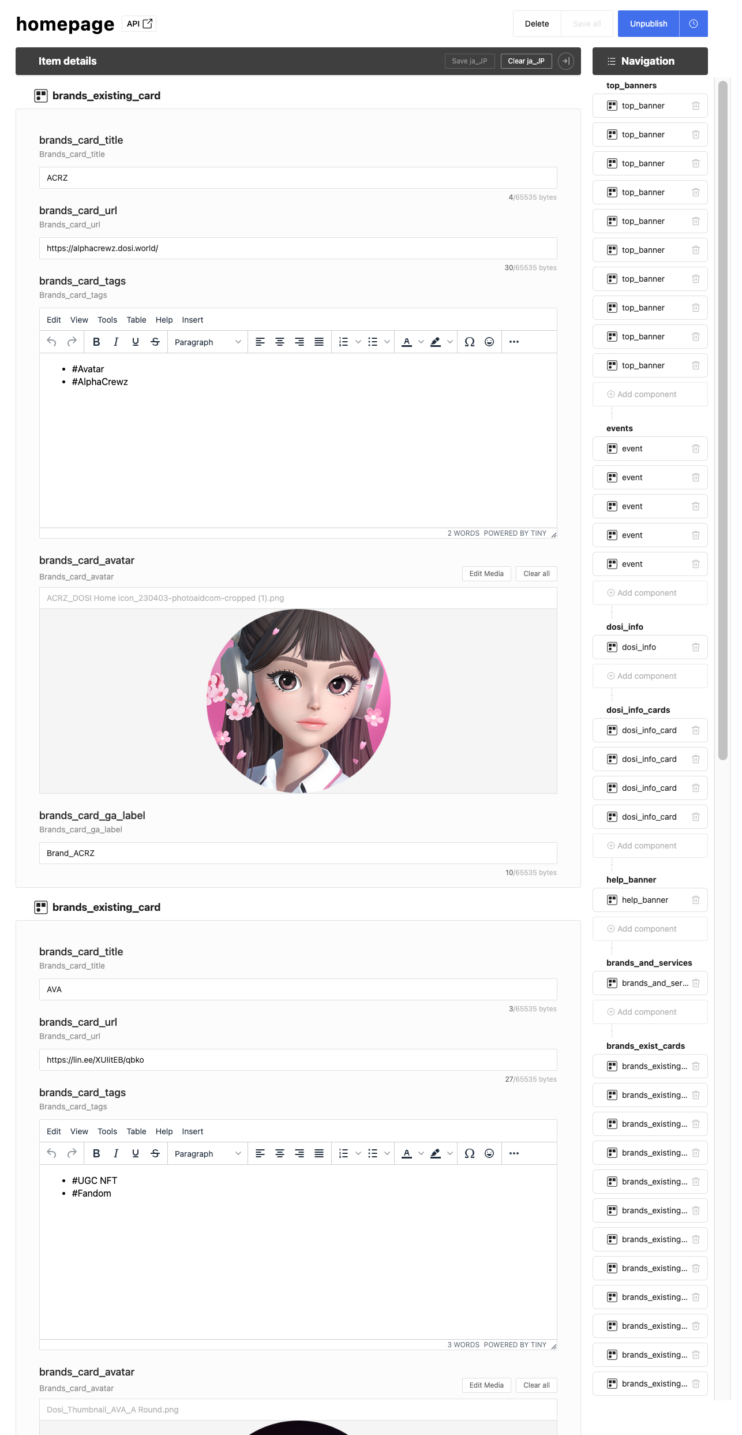This screenshot has height=1435, width=742.
Task: Toggle bold in ACRZ tags editor
Action: point(96,342)
